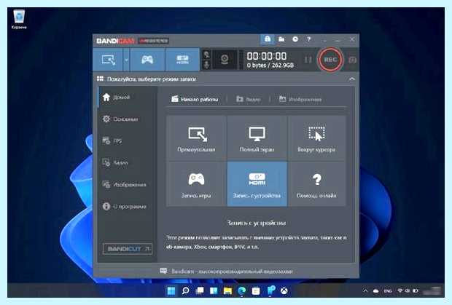The image size is (452, 305).
Task: Choose the Прямоугольник recording tile
Action: (x=197, y=138)
